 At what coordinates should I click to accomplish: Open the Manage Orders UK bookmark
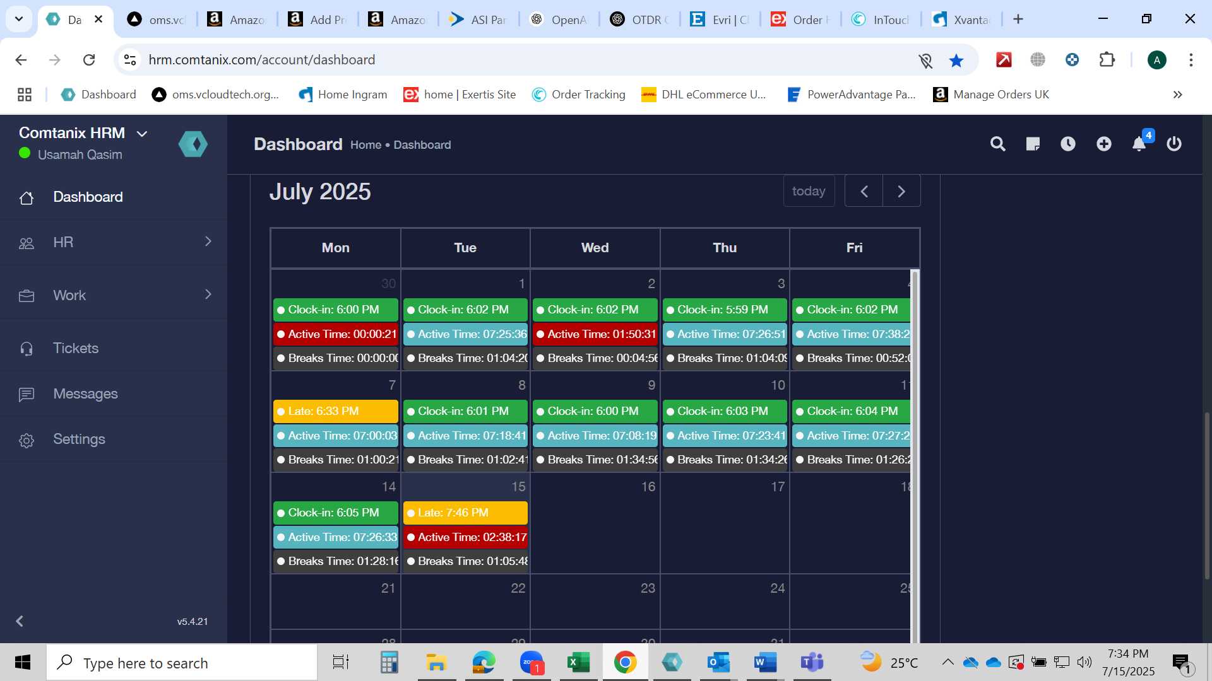point(991,95)
